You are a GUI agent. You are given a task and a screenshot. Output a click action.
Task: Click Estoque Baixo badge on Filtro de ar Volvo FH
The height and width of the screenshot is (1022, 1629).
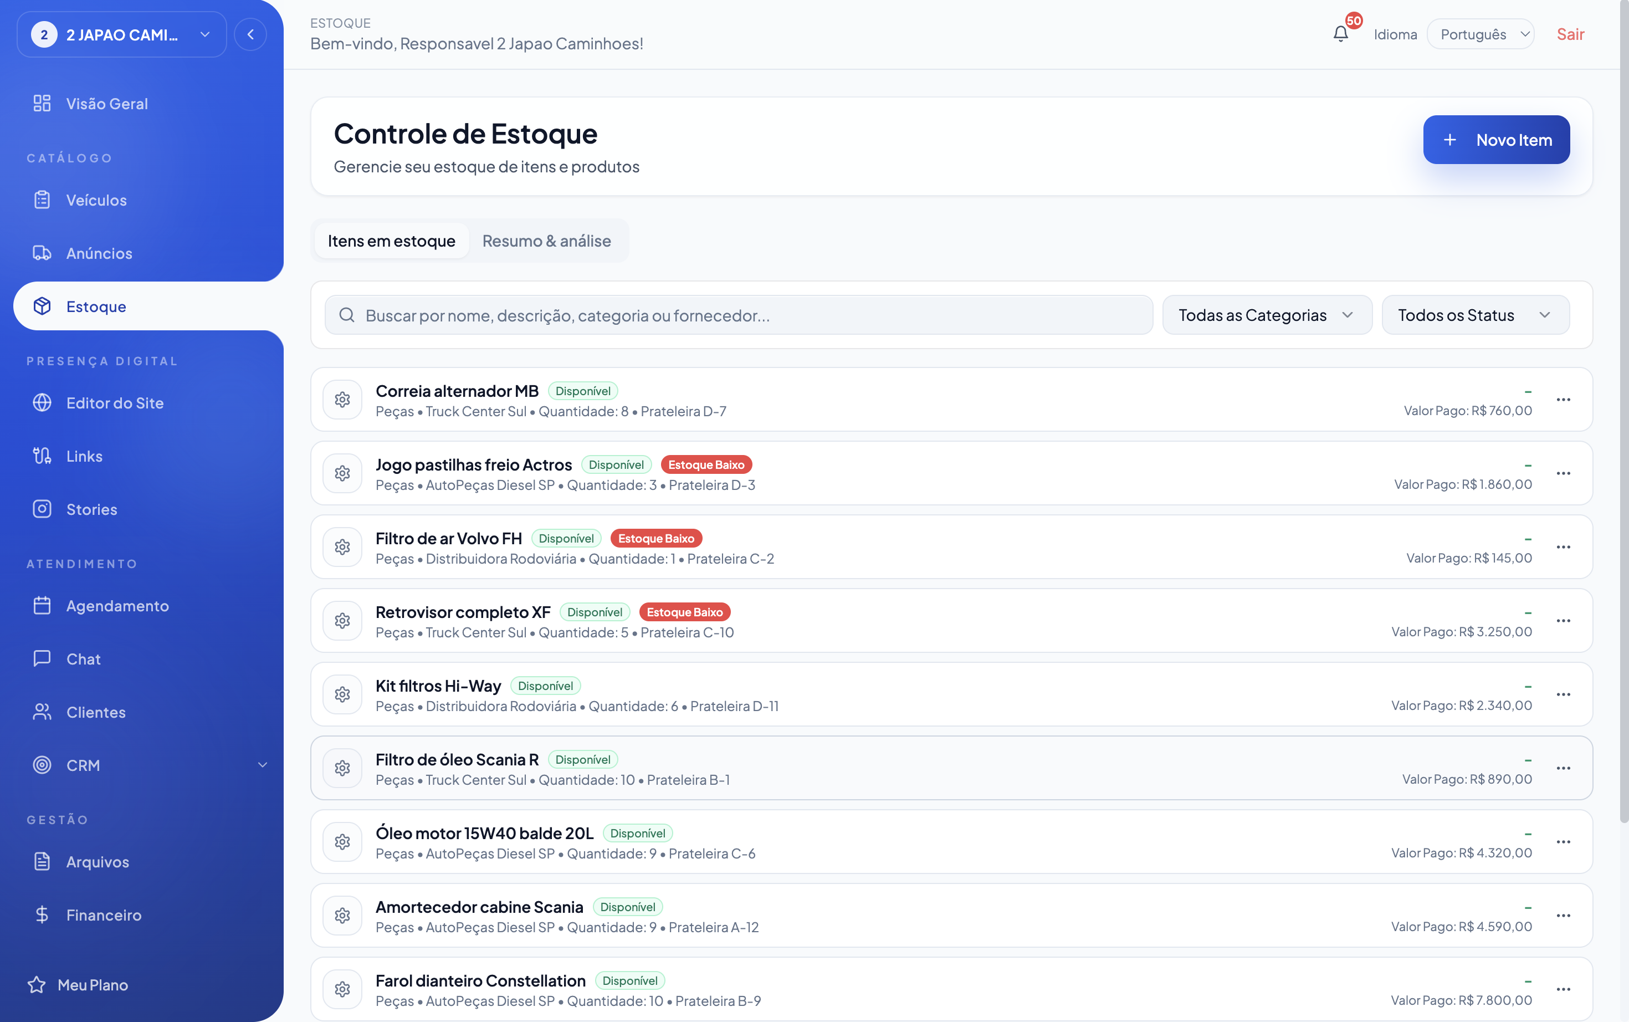(x=656, y=538)
